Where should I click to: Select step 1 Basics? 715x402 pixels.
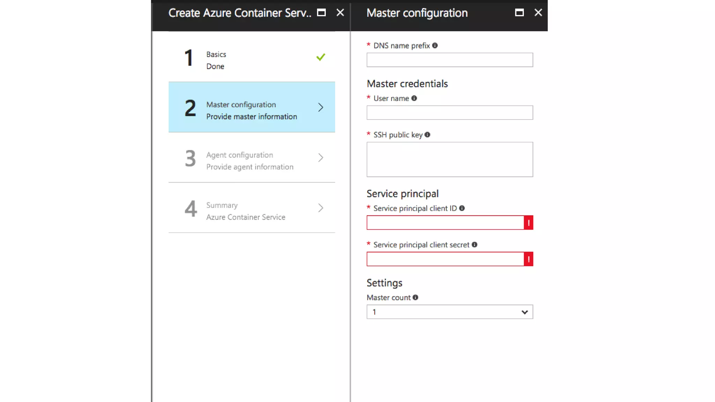pyautogui.click(x=251, y=60)
